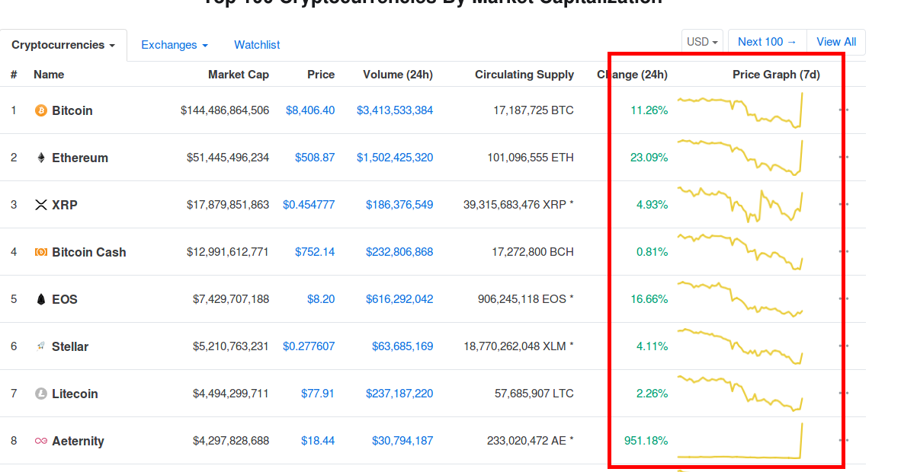Select Bitcoin market cap $144,486,864,506
The width and height of the screenshot is (917, 472).
tap(225, 110)
